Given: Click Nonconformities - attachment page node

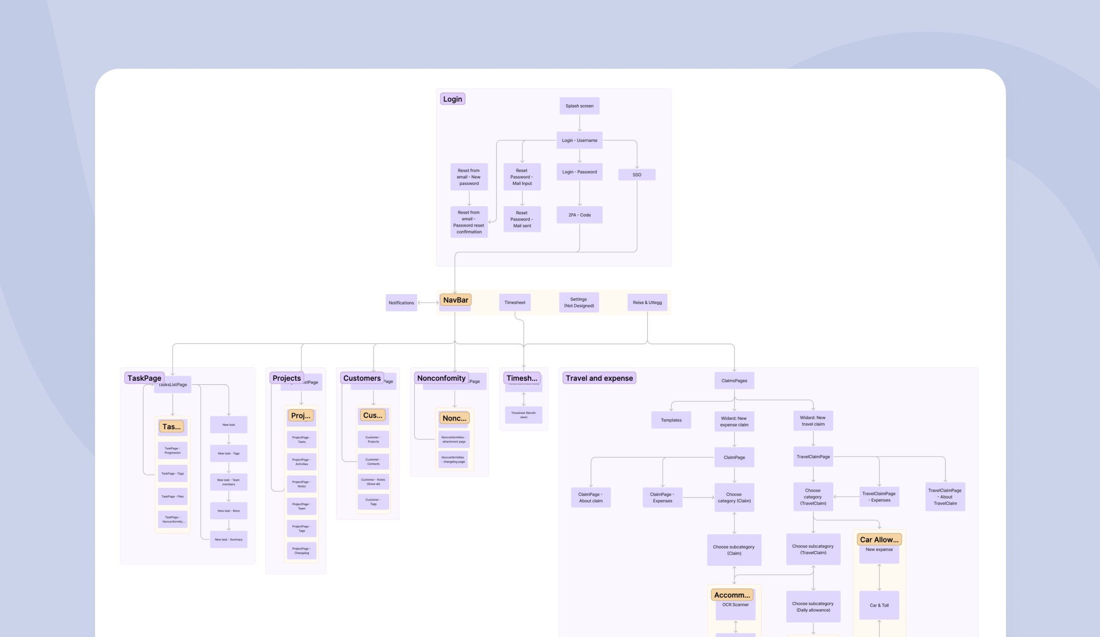Looking at the screenshot, I should click(454, 439).
